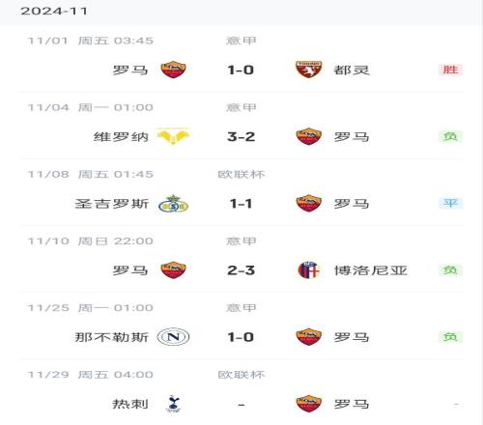
Task: Click the blue 平 result badge
Action: tap(450, 203)
